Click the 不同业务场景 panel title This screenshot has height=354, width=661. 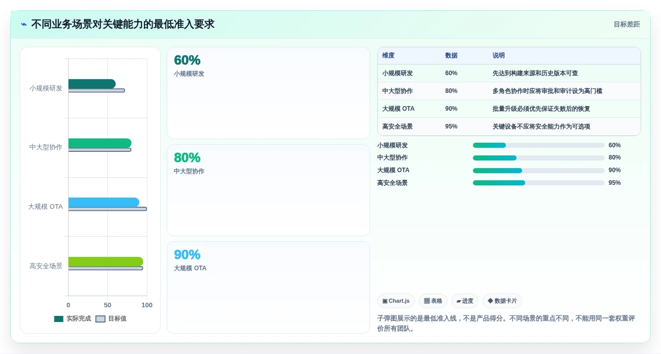[123, 24]
